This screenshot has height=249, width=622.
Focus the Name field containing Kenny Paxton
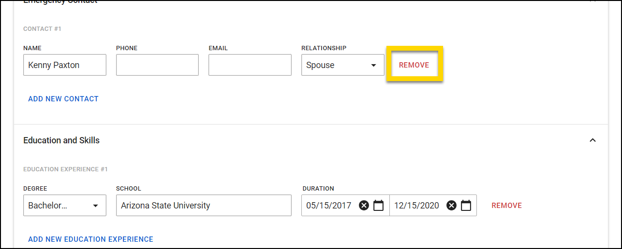coord(64,65)
